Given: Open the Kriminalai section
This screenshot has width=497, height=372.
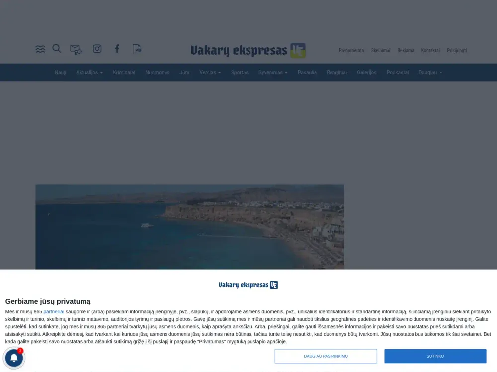Looking at the screenshot, I should pyautogui.click(x=124, y=72).
